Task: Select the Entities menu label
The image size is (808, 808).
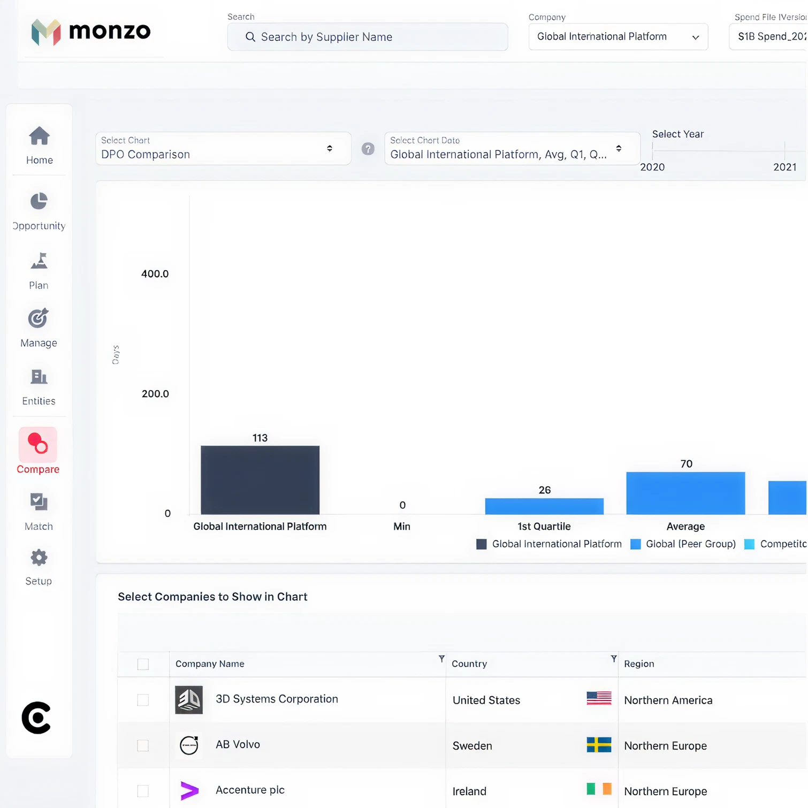Action: pyautogui.click(x=39, y=401)
